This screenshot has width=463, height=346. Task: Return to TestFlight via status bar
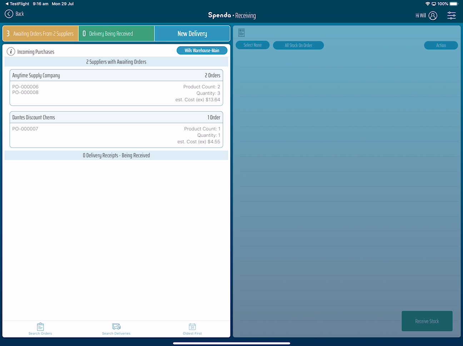(x=17, y=4)
